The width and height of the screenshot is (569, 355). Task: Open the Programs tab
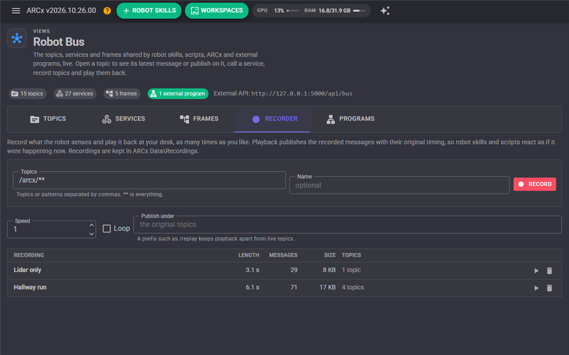[x=351, y=119]
